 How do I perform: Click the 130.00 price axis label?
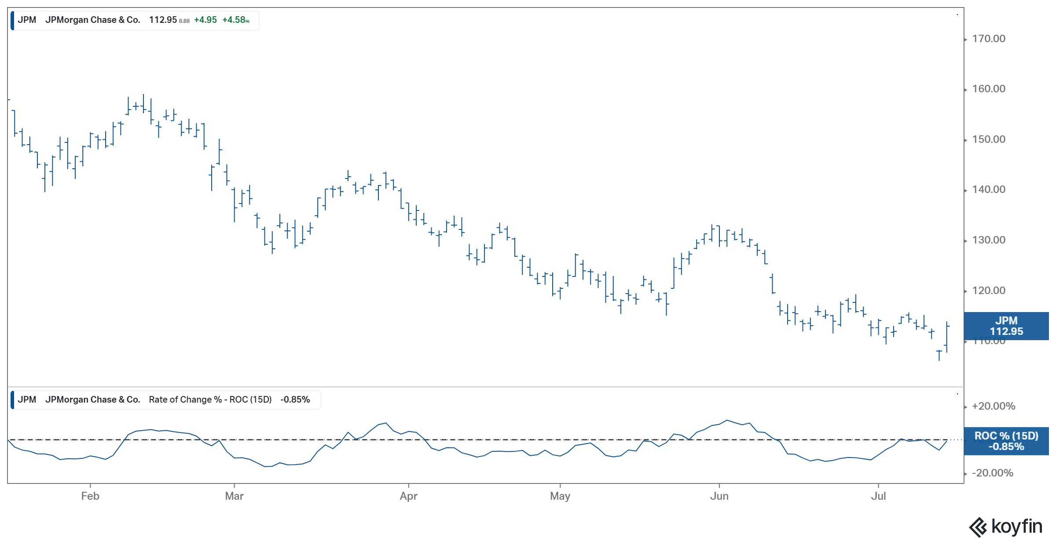pos(989,240)
